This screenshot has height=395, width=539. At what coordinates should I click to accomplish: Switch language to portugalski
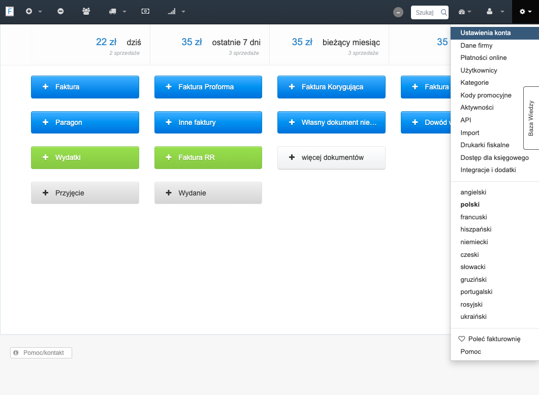point(495,292)
